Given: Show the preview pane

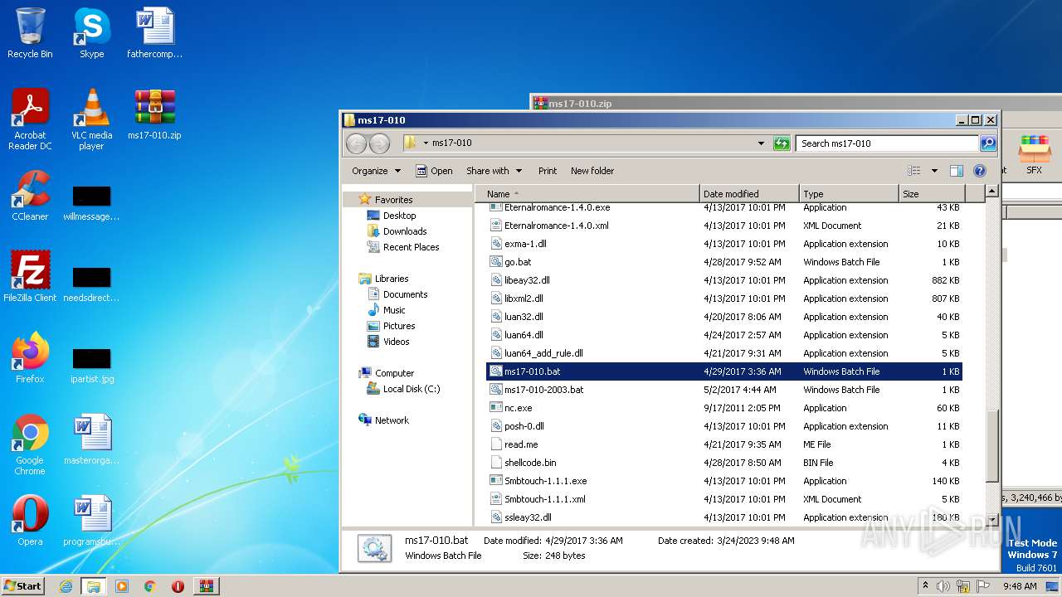Looking at the screenshot, I should (x=956, y=171).
